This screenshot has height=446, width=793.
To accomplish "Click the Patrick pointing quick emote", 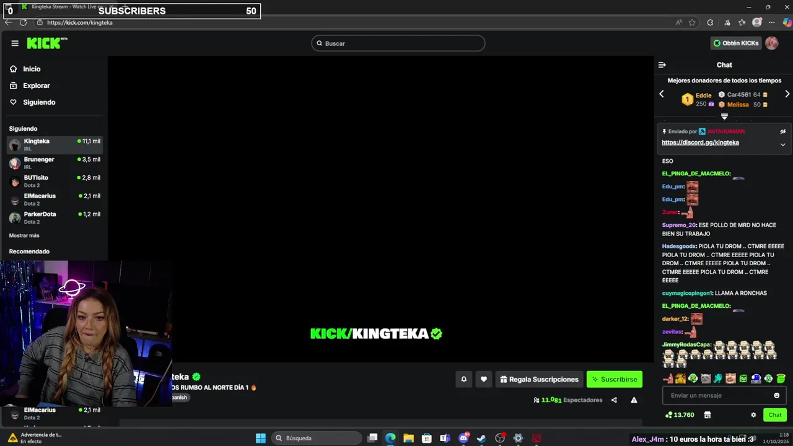I will [668, 378].
